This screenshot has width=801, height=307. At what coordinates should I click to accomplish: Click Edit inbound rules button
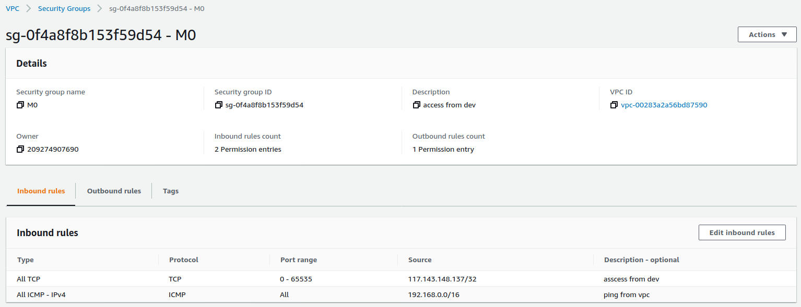point(741,232)
